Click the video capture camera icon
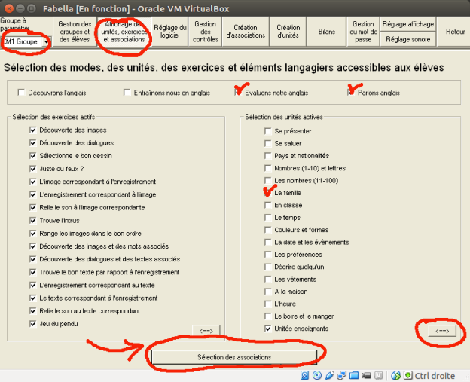This screenshot has width=470, height=382. [366, 375]
